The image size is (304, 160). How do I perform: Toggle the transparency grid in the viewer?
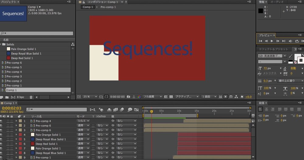point(171,97)
